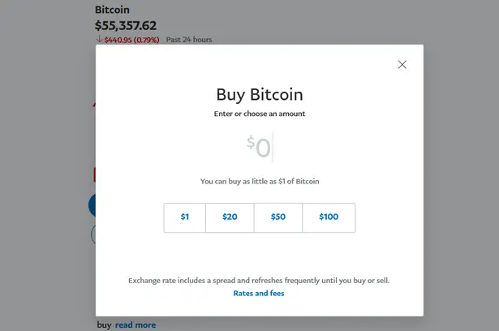Click the Past 24 hours label

tap(189, 40)
